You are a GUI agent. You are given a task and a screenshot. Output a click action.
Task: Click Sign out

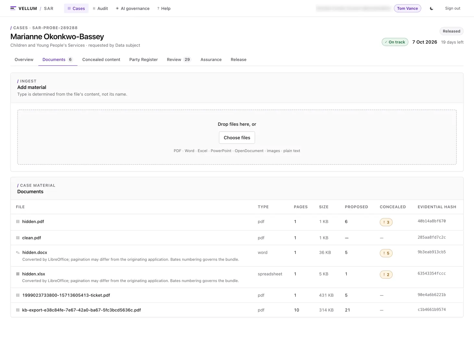[x=453, y=8]
